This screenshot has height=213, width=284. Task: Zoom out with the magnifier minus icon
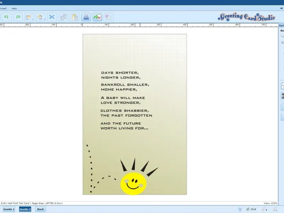pyautogui.click(x=275, y=209)
